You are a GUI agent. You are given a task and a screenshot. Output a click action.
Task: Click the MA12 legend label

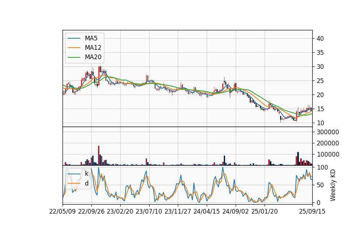[x=93, y=48]
